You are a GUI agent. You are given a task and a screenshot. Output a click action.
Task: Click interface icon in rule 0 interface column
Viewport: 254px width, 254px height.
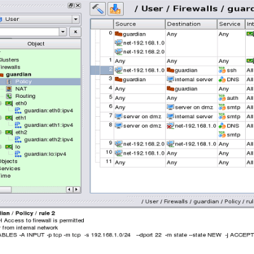coord(250,34)
